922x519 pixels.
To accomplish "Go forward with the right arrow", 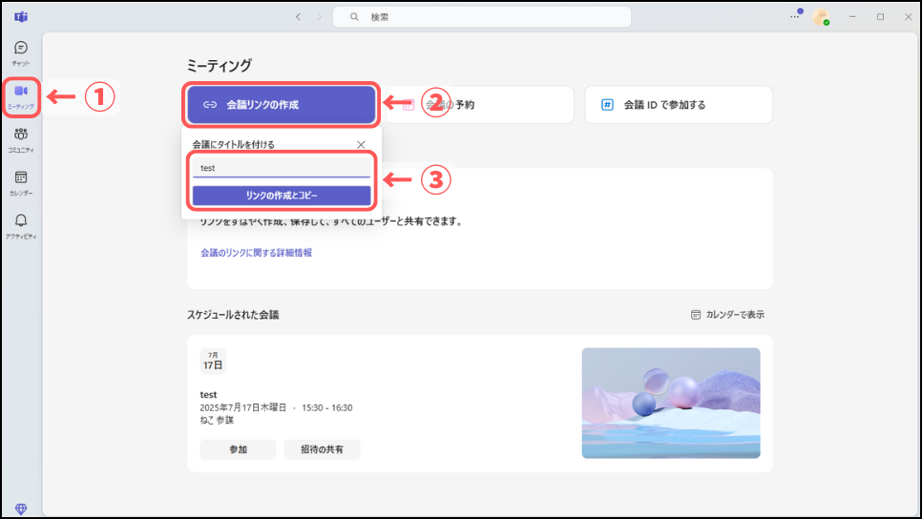I will pos(320,17).
